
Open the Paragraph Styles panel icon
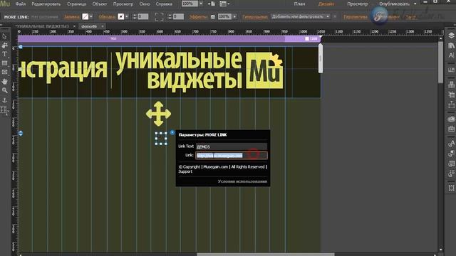(x=451, y=154)
